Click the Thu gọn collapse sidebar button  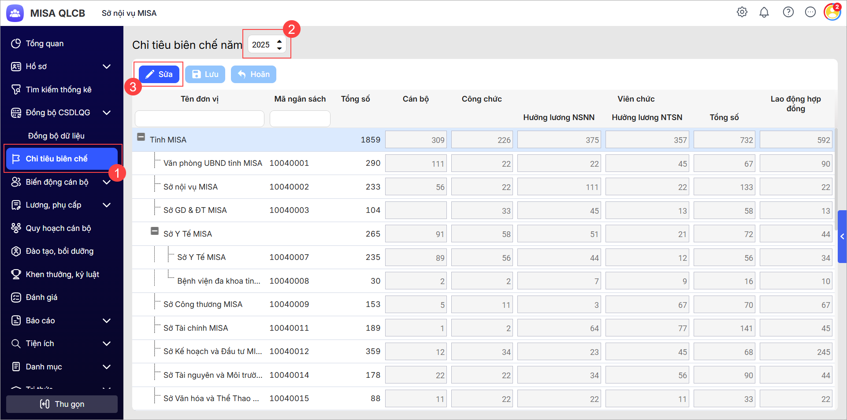pos(62,404)
